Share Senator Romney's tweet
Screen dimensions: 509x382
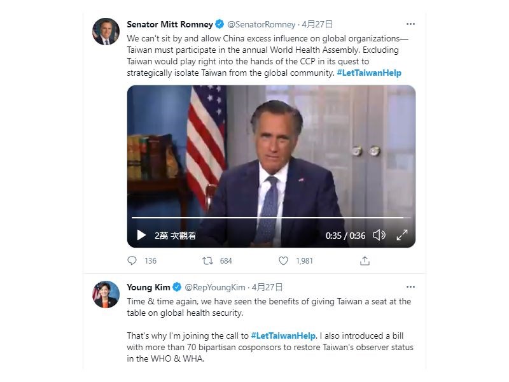click(365, 260)
